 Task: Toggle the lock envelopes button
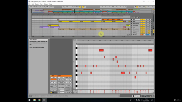click(138, 17)
